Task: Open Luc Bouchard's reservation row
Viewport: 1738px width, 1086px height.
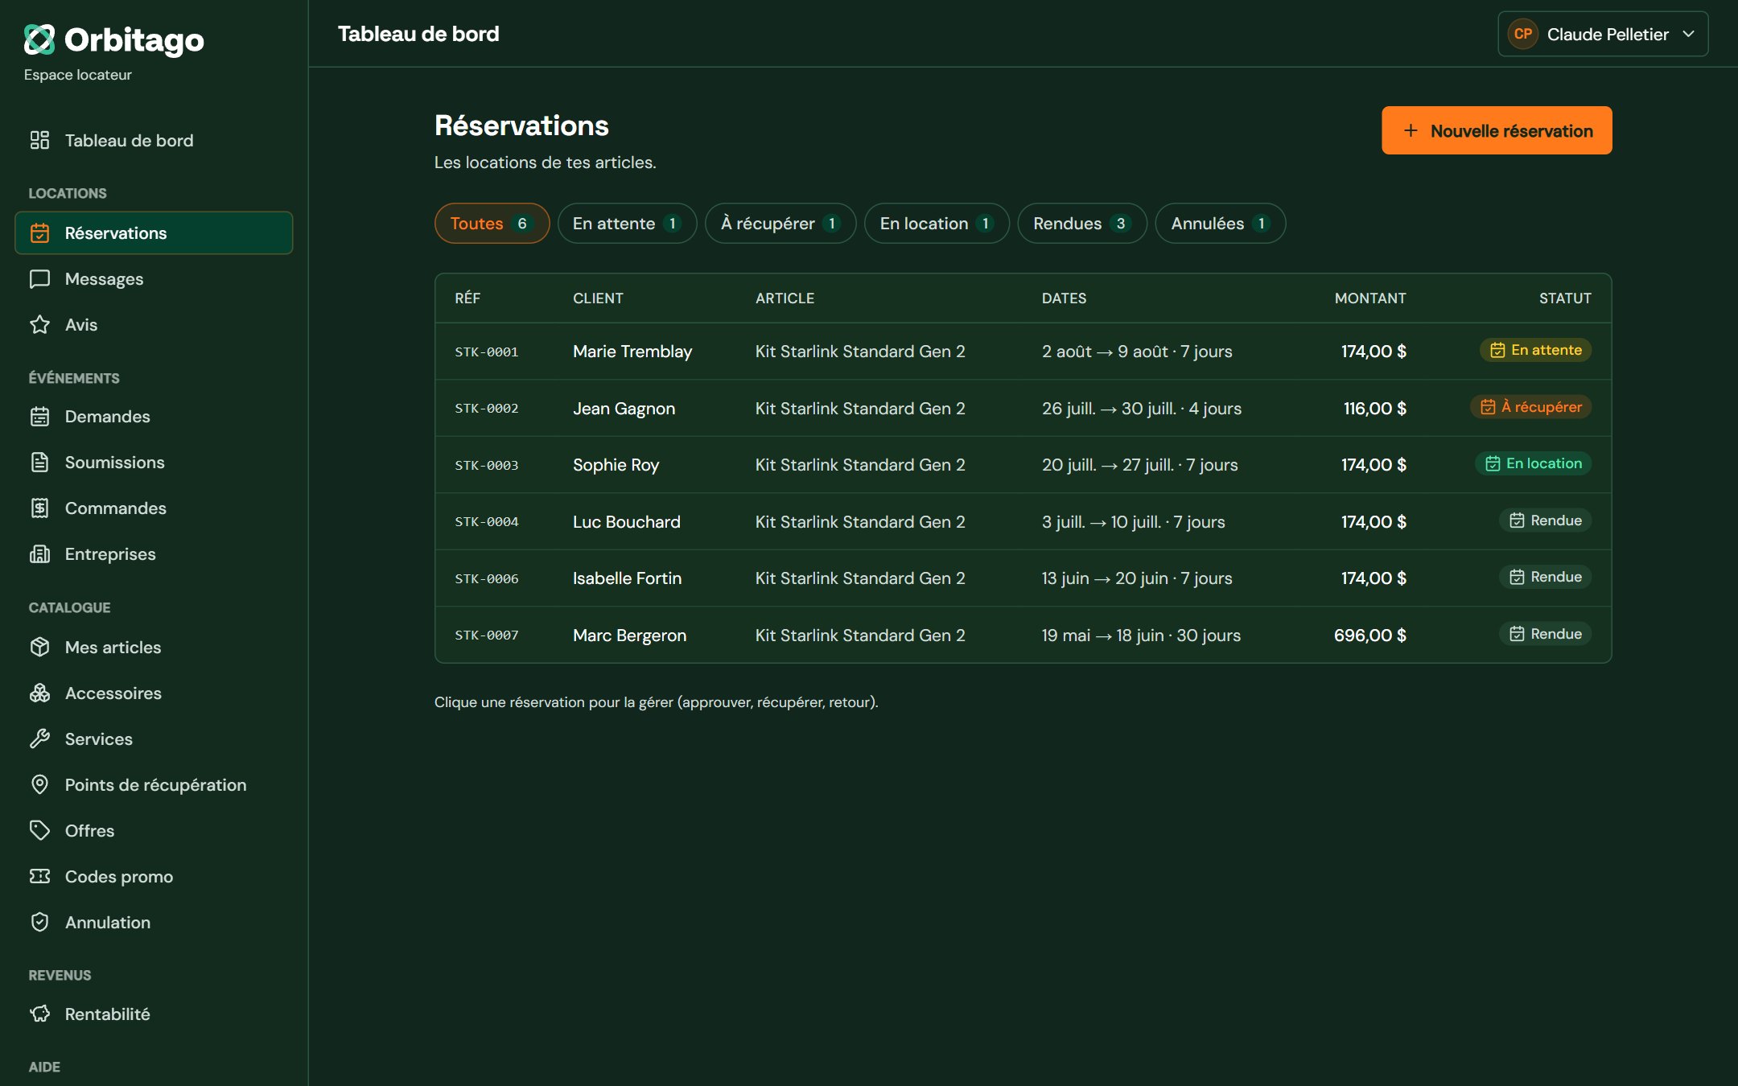Action: tap(1023, 521)
